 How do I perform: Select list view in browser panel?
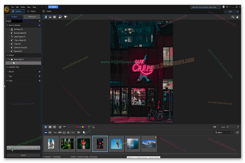click(x=50, y=132)
